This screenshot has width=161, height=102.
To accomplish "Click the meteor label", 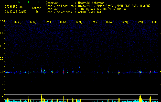I will tap(36, 8).
